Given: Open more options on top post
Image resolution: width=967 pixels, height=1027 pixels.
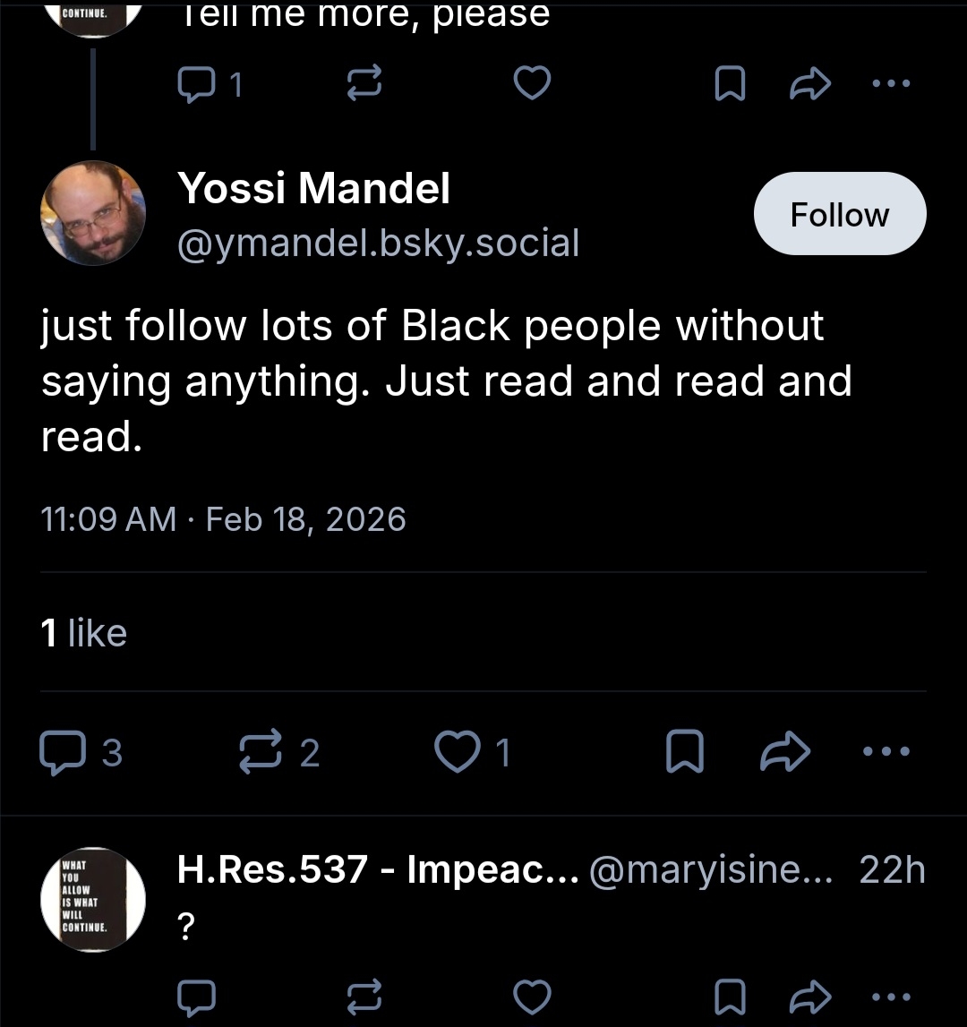Looking at the screenshot, I should [x=891, y=84].
